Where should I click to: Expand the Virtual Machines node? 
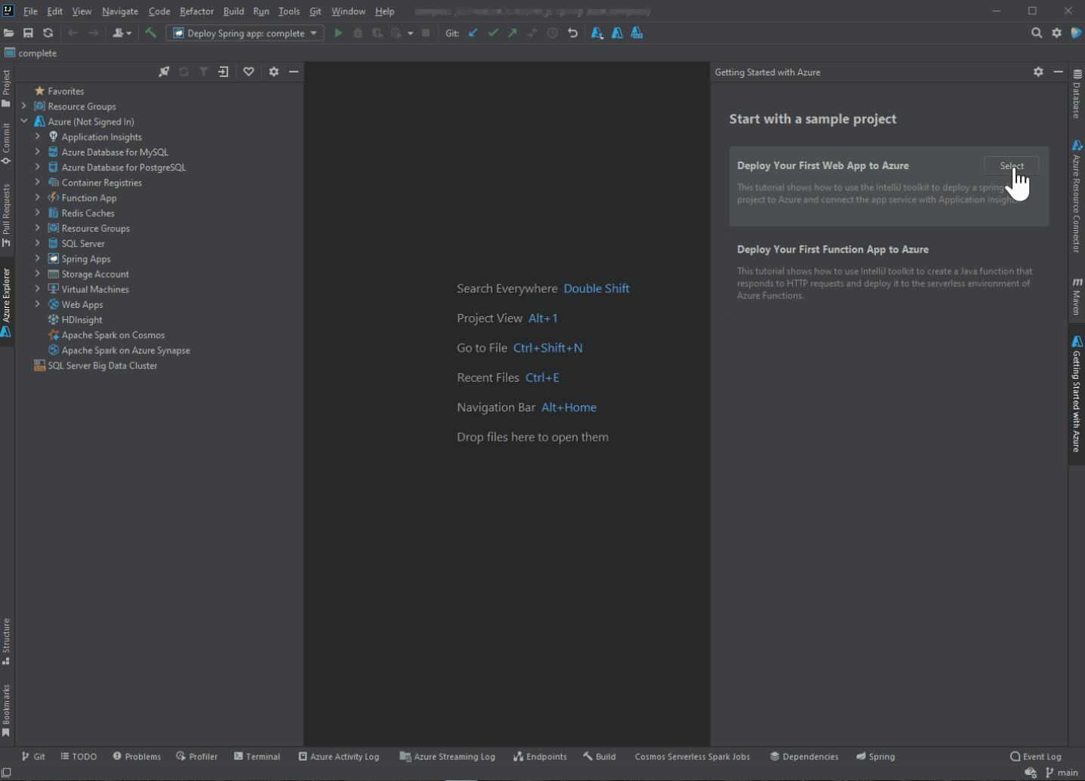[x=37, y=289]
